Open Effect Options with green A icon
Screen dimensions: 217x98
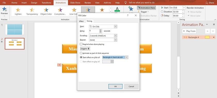(117, 9)
